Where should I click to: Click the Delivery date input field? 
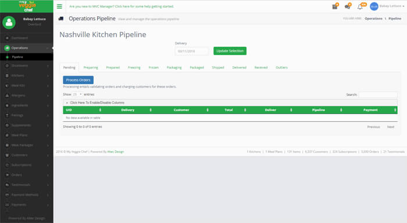(191, 51)
